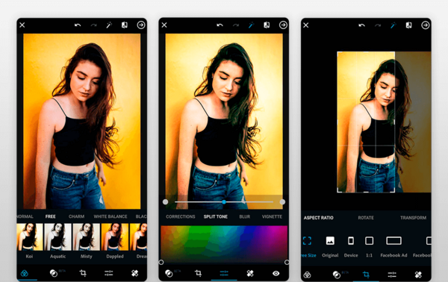Open the CHARM filter category
The width and height of the screenshot is (448, 282).
(x=76, y=216)
